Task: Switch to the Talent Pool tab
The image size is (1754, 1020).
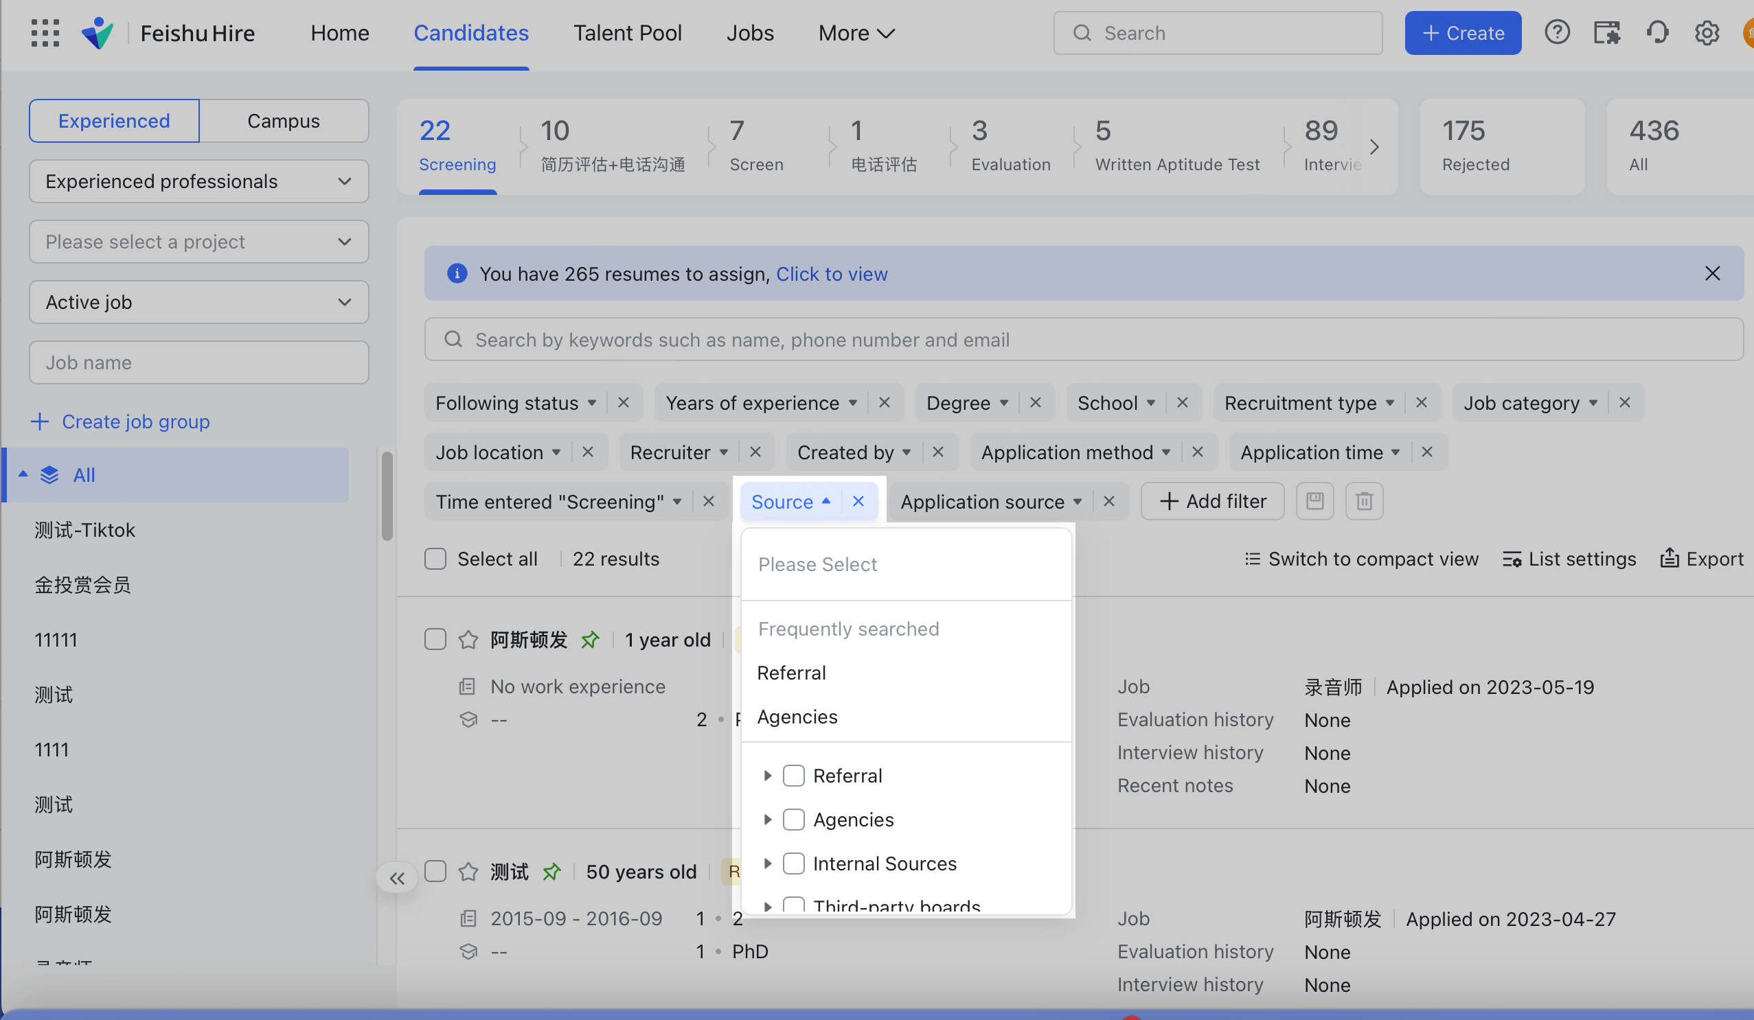Action: click(627, 33)
